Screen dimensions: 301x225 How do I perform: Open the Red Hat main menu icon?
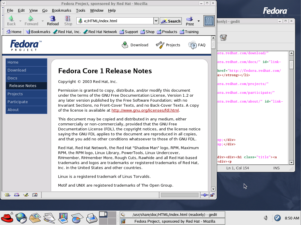tap(6, 218)
